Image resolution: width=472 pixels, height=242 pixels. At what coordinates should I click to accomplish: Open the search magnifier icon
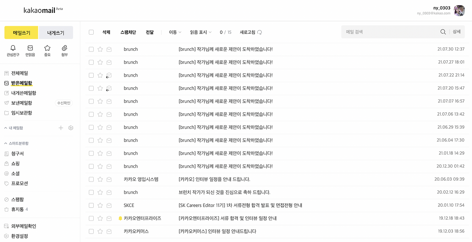coord(443,32)
